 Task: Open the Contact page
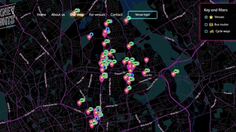click(x=116, y=15)
